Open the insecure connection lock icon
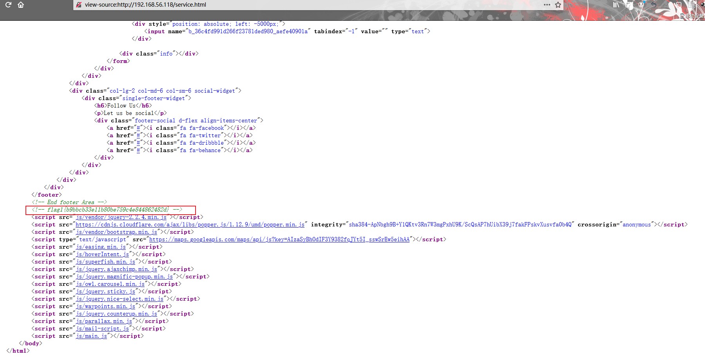 pos(79,5)
